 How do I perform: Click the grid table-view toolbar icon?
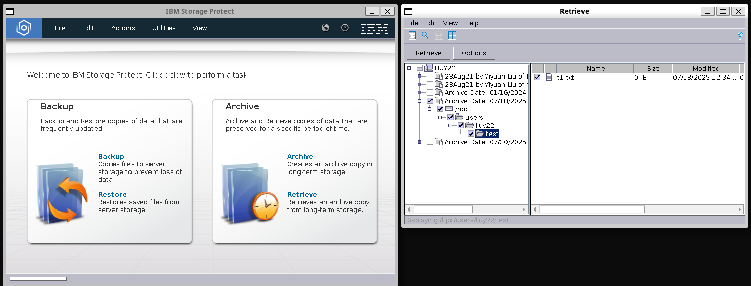(x=452, y=35)
